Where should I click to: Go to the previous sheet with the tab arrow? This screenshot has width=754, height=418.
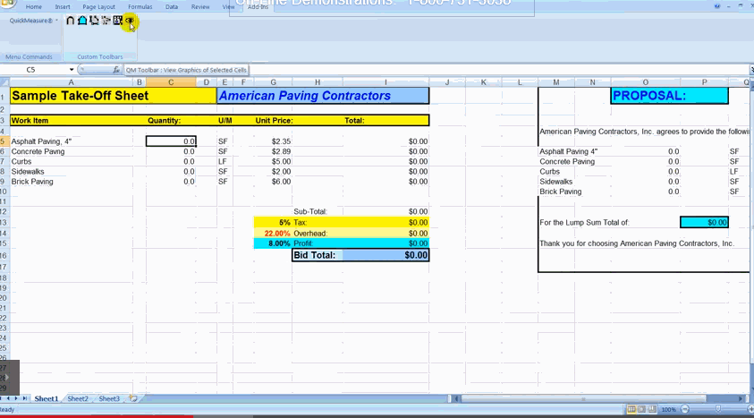click(x=8, y=398)
